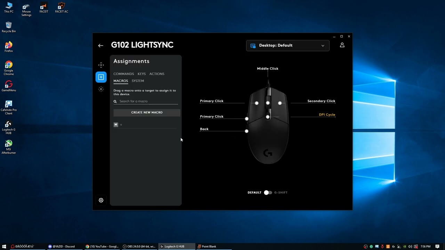Select the MACROS tab
This screenshot has height=250, width=445.
pos(121,81)
